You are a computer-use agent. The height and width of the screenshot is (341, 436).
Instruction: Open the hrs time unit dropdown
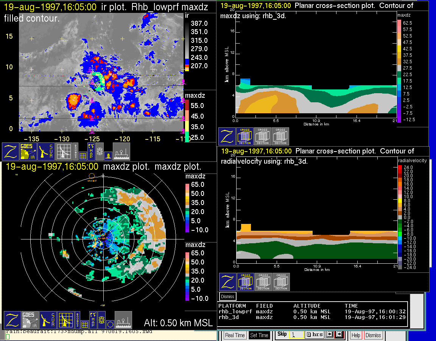315,335
